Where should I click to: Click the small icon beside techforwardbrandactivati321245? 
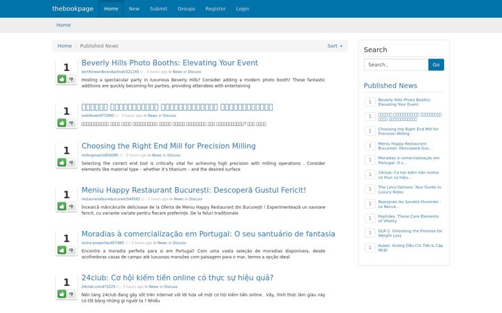point(142,72)
